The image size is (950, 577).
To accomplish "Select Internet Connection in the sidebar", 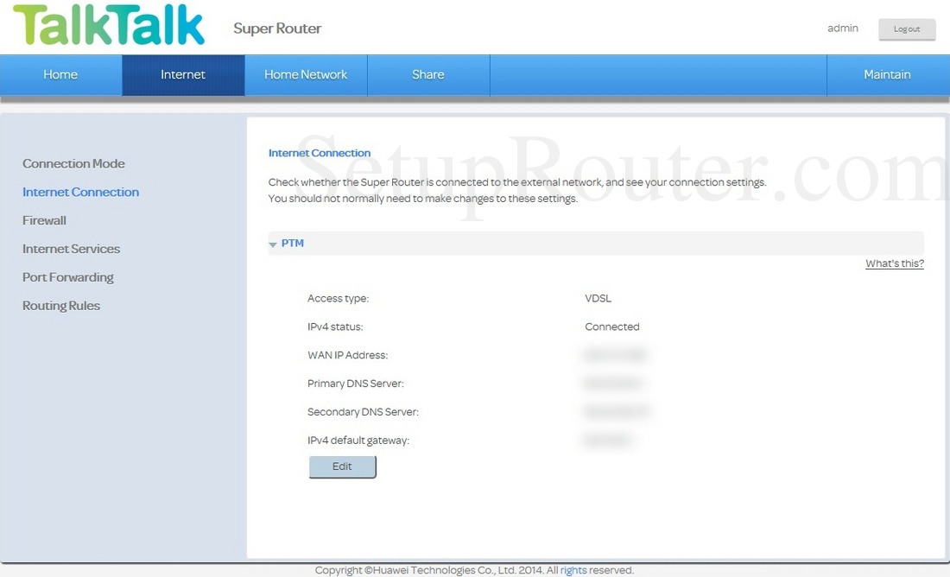I will [80, 192].
